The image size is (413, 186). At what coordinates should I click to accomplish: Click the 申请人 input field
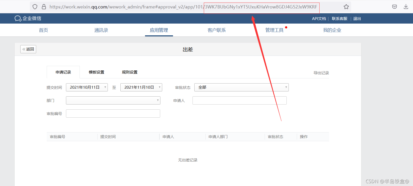tap(239, 100)
